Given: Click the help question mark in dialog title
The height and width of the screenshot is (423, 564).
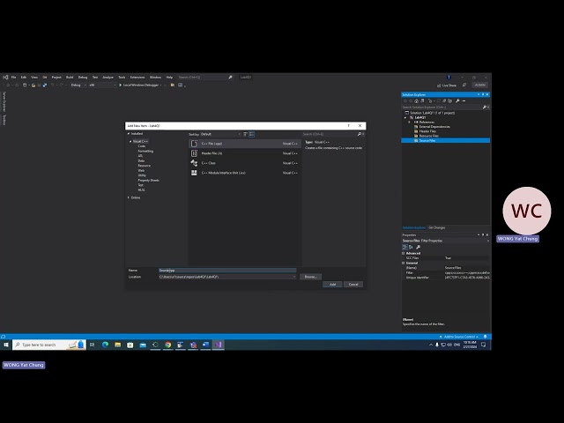Looking at the screenshot, I should pyautogui.click(x=348, y=125).
